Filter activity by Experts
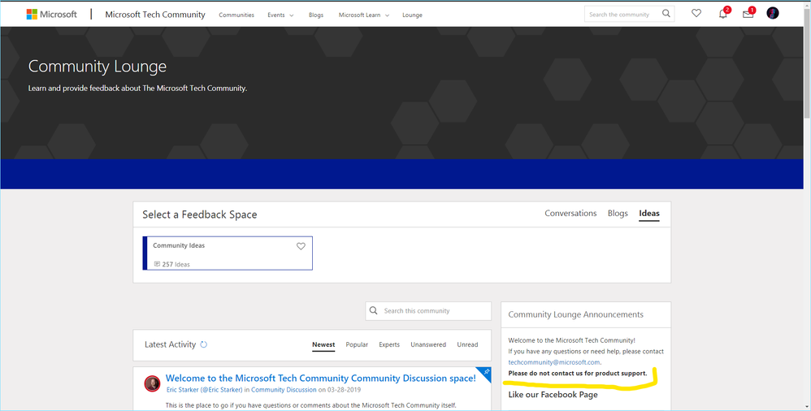The height and width of the screenshot is (411, 811). (389, 344)
